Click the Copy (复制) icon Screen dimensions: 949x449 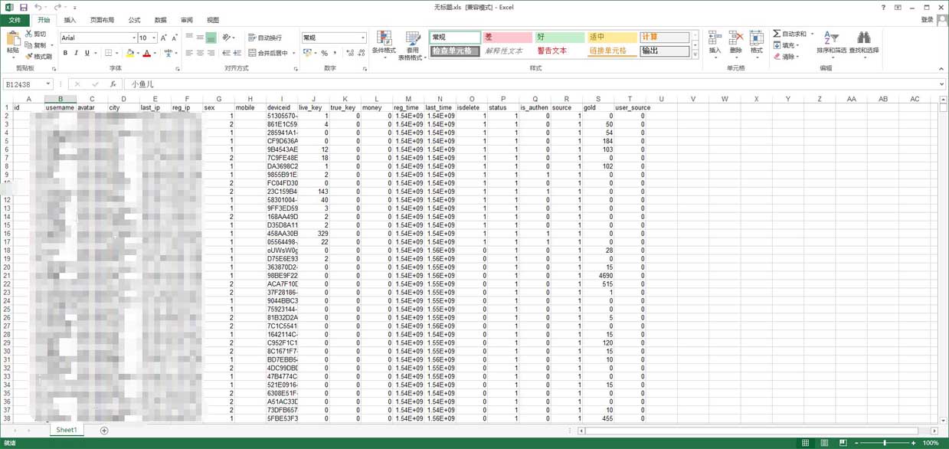pyautogui.click(x=29, y=45)
